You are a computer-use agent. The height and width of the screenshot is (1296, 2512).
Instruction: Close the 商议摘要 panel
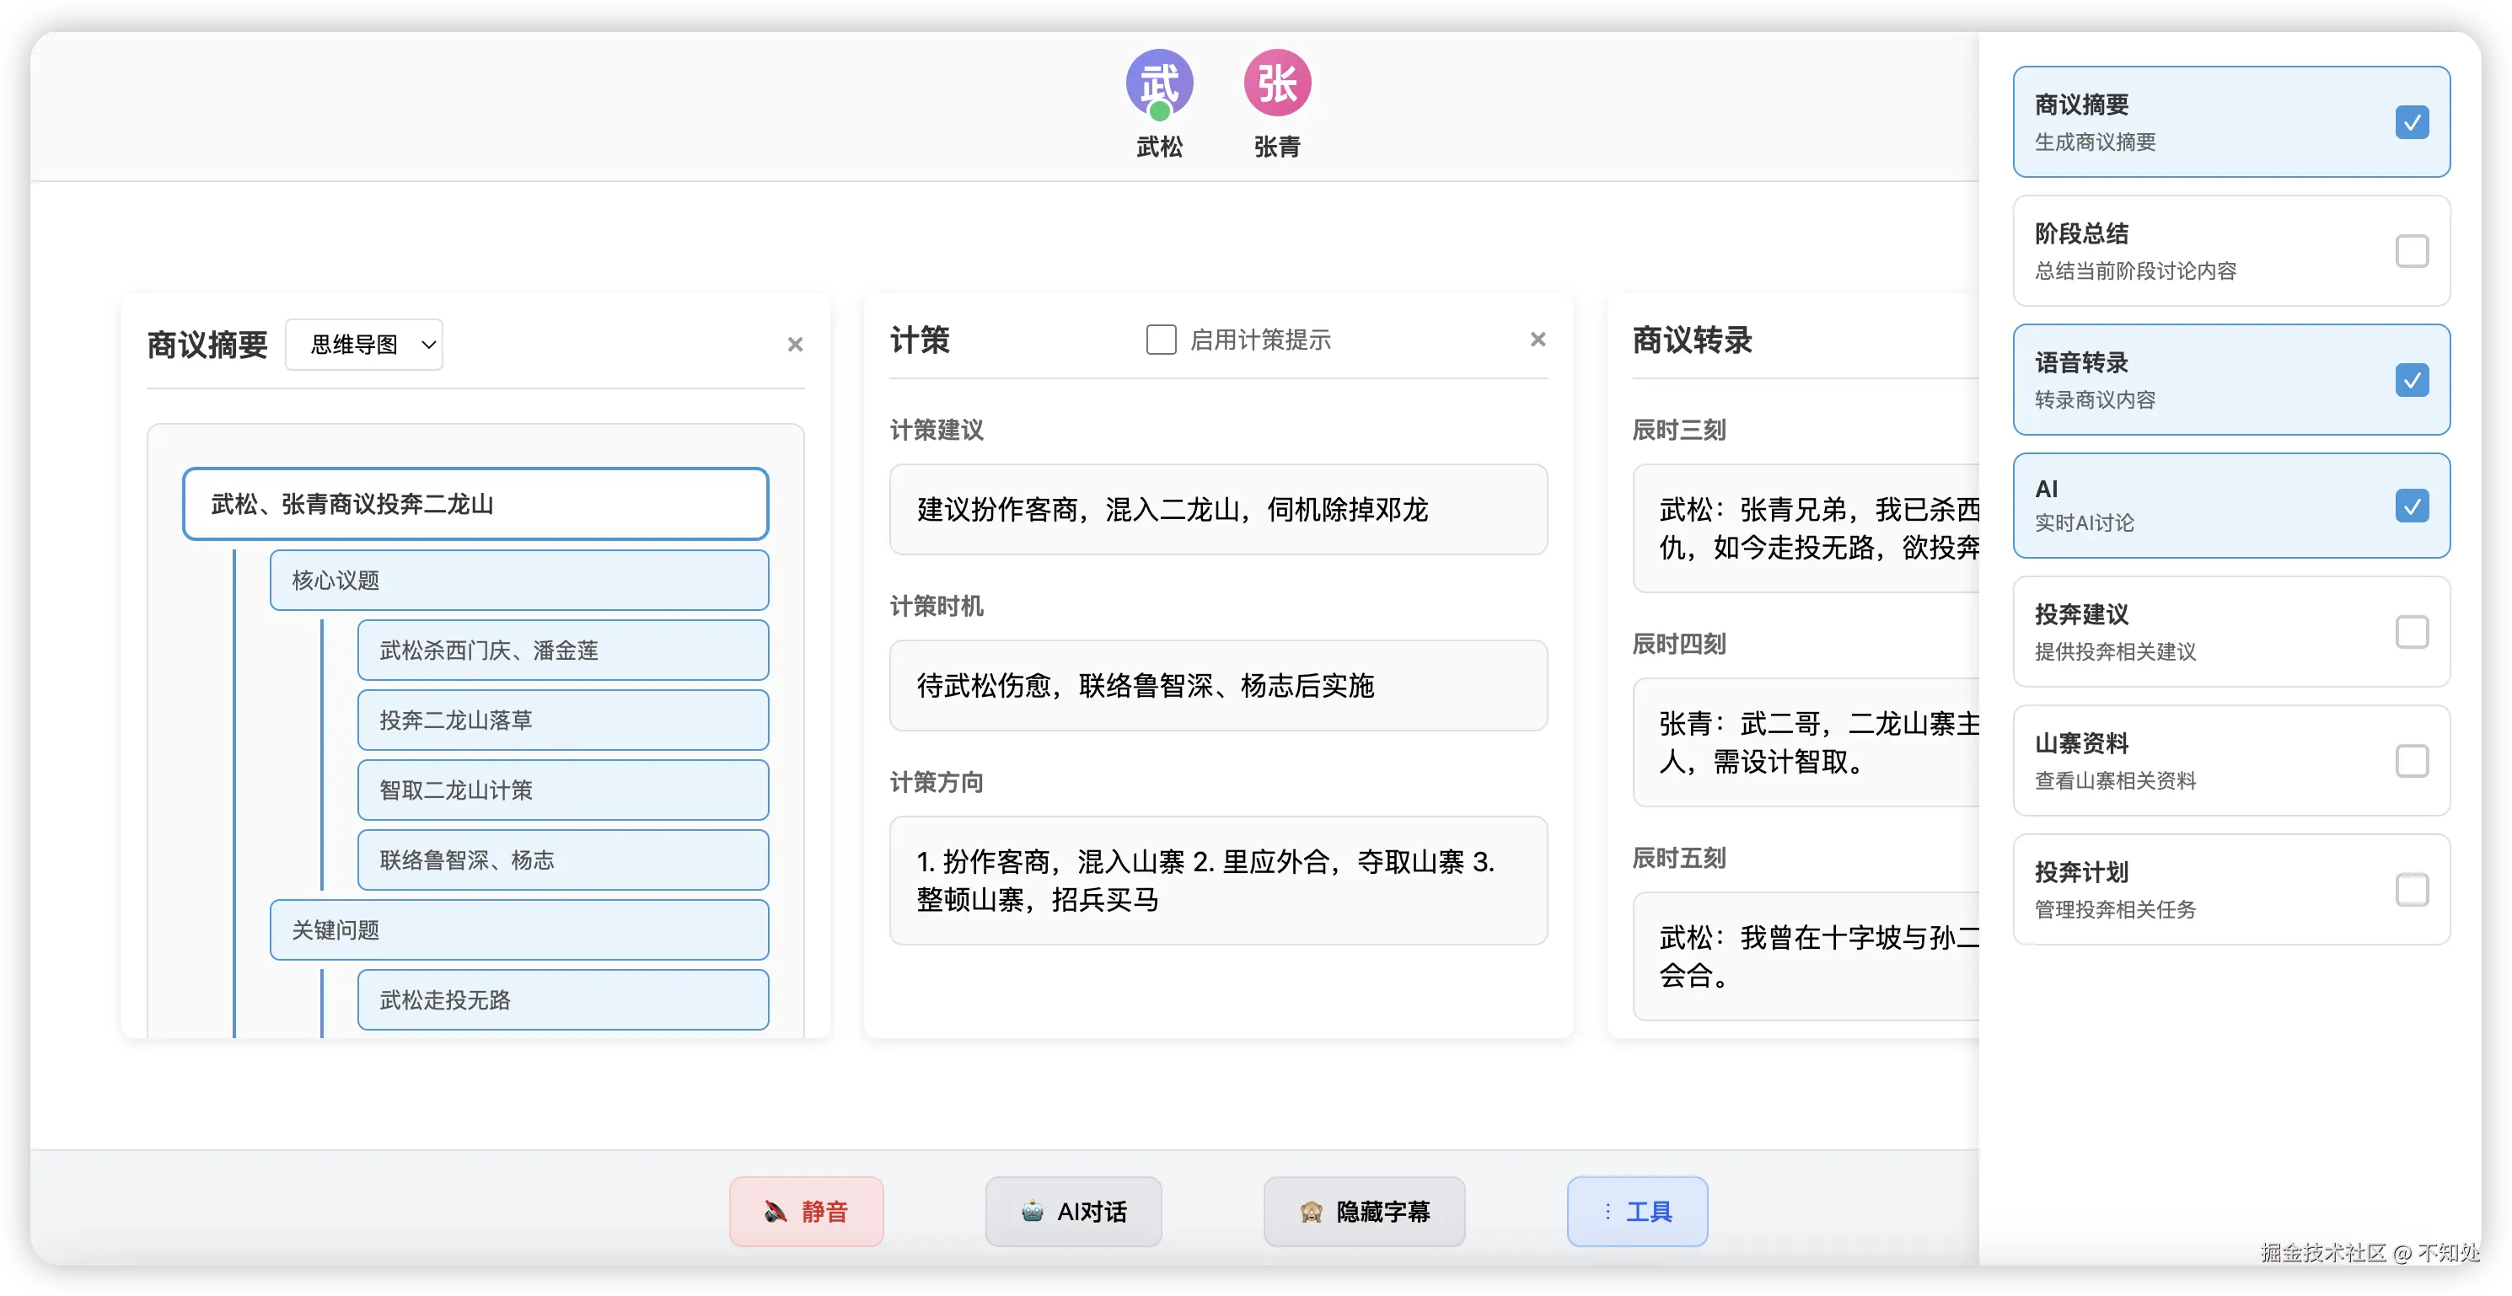(x=795, y=345)
